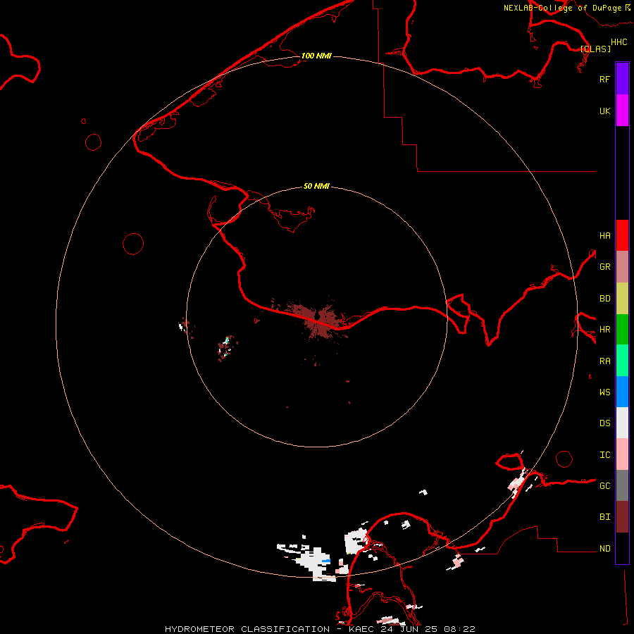The image size is (634, 634).
Task: Click the UK legend label
Action: click(604, 111)
